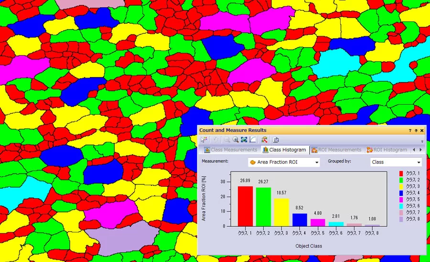Click the blue クラス 4 legend swatch
The height and width of the screenshot is (262, 430).
point(401,193)
